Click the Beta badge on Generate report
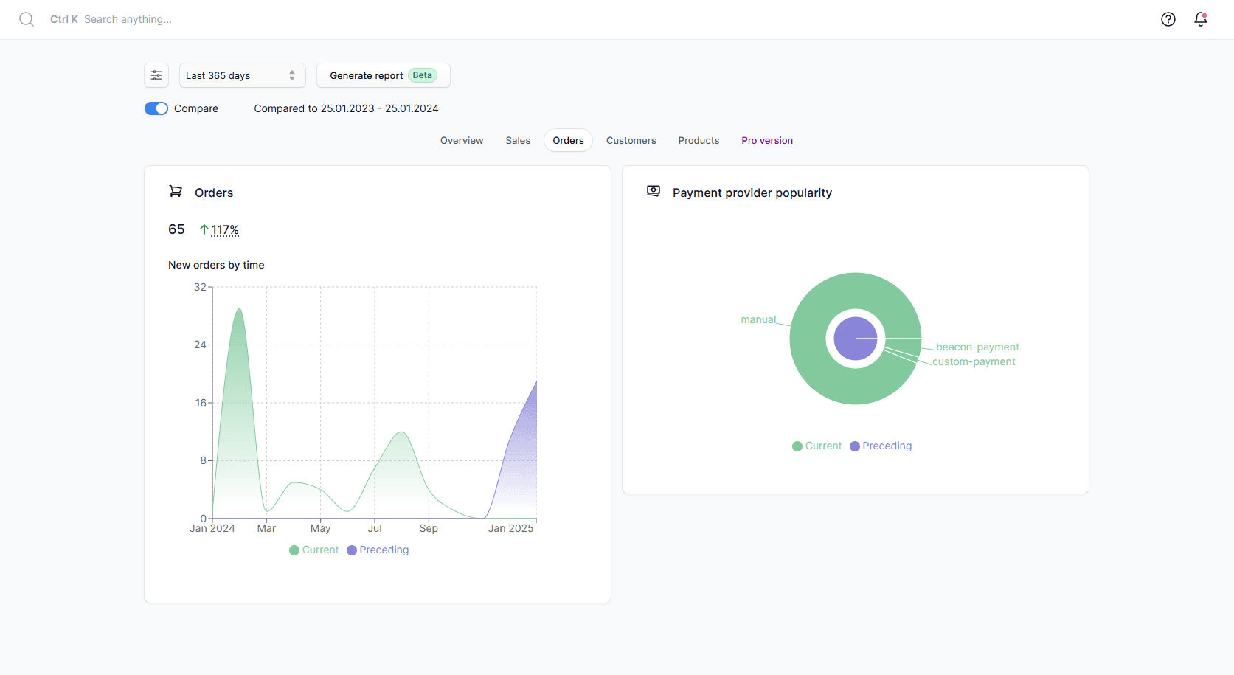 pyautogui.click(x=423, y=75)
